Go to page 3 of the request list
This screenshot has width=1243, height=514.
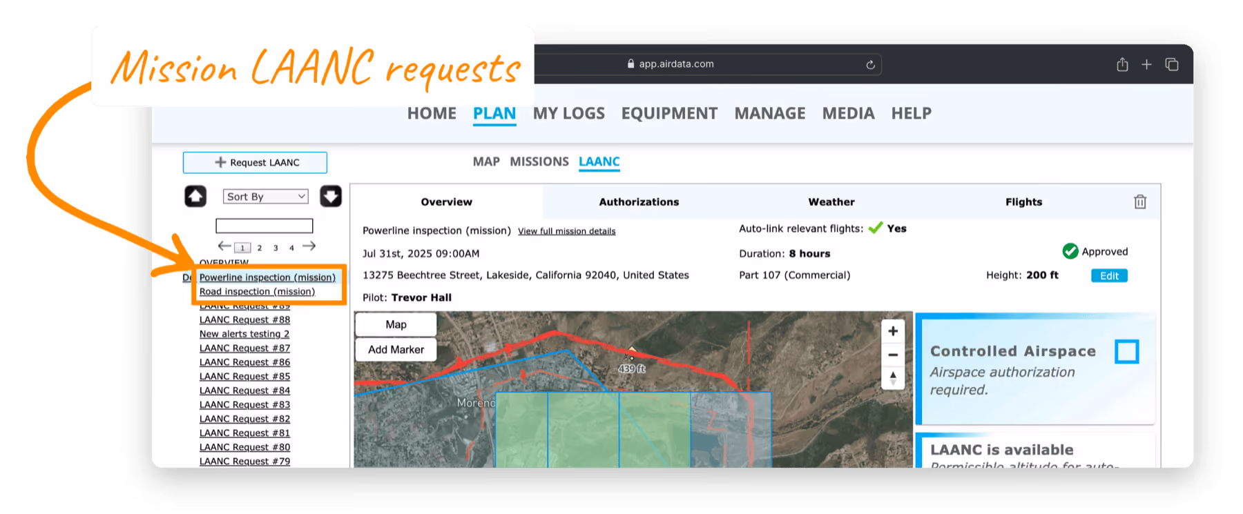276,248
